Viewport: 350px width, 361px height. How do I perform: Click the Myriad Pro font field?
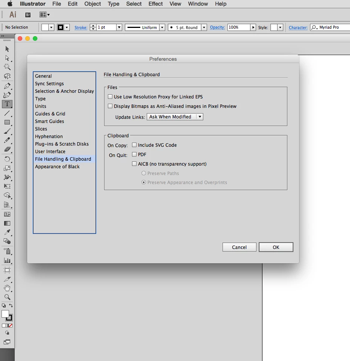click(330, 28)
